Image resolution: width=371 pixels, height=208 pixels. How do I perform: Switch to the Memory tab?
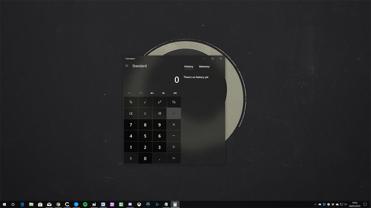(204, 66)
